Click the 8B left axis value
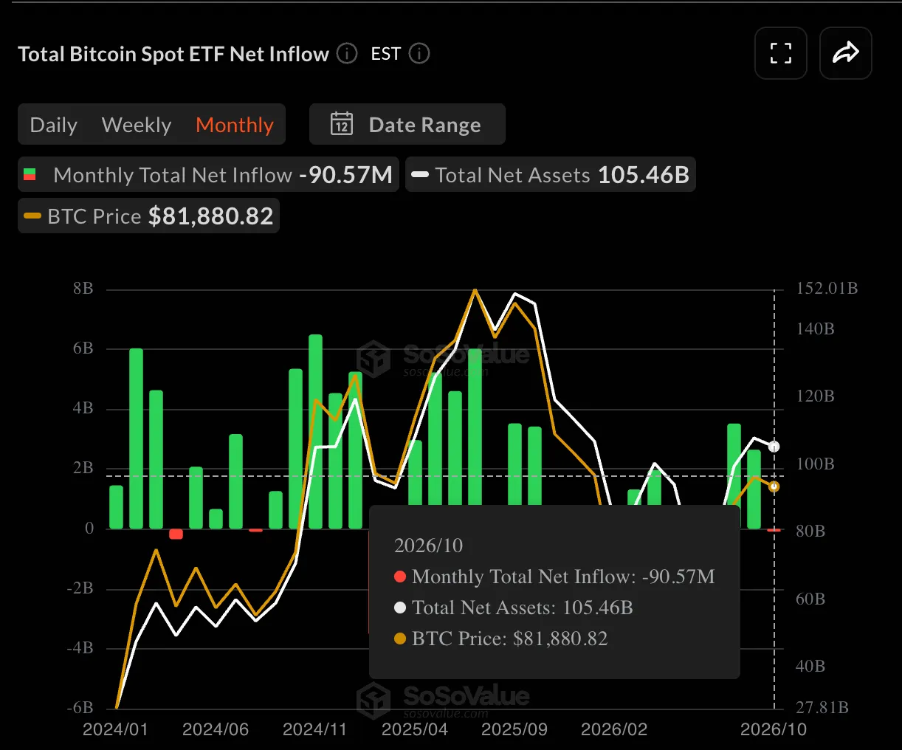This screenshot has height=750, width=902. 83,288
